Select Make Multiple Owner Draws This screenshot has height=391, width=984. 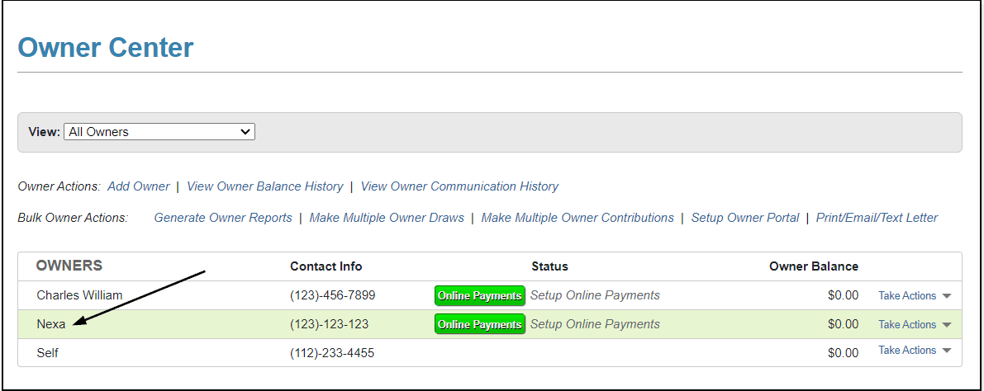pos(387,218)
